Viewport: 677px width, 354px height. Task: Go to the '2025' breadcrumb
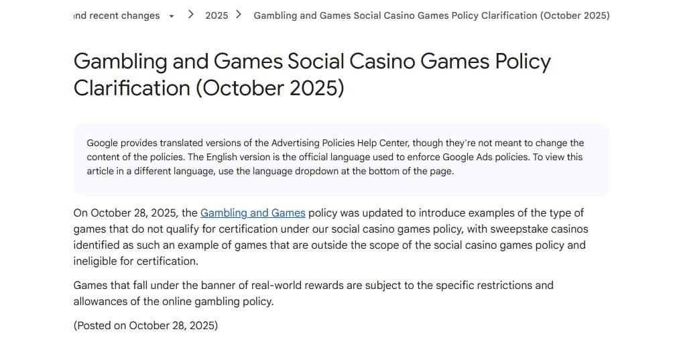click(217, 15)
